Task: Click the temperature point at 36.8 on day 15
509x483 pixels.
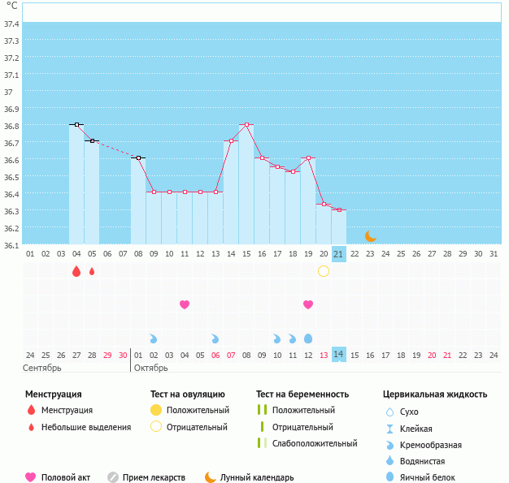Action: tap(246, 125)
